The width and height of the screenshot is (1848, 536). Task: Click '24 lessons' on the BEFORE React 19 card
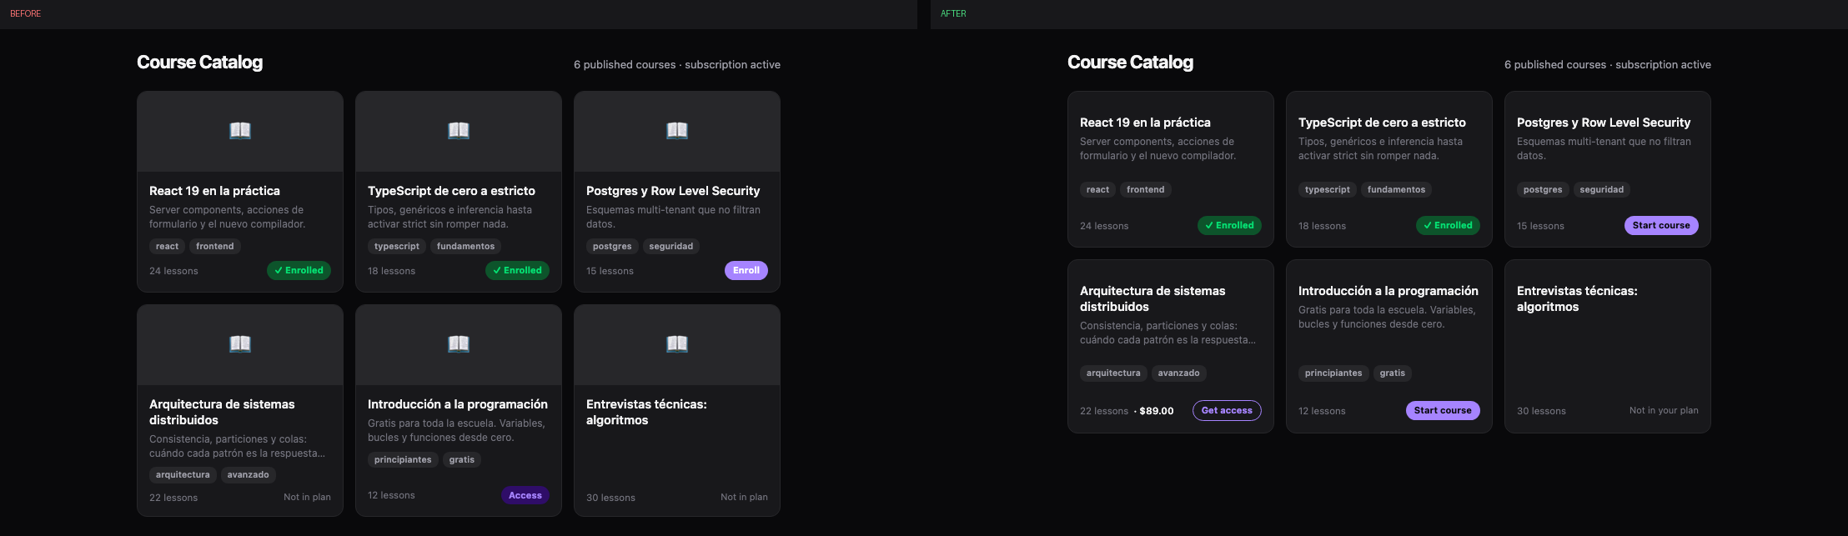pyautogui.click(x=173, y=271)
